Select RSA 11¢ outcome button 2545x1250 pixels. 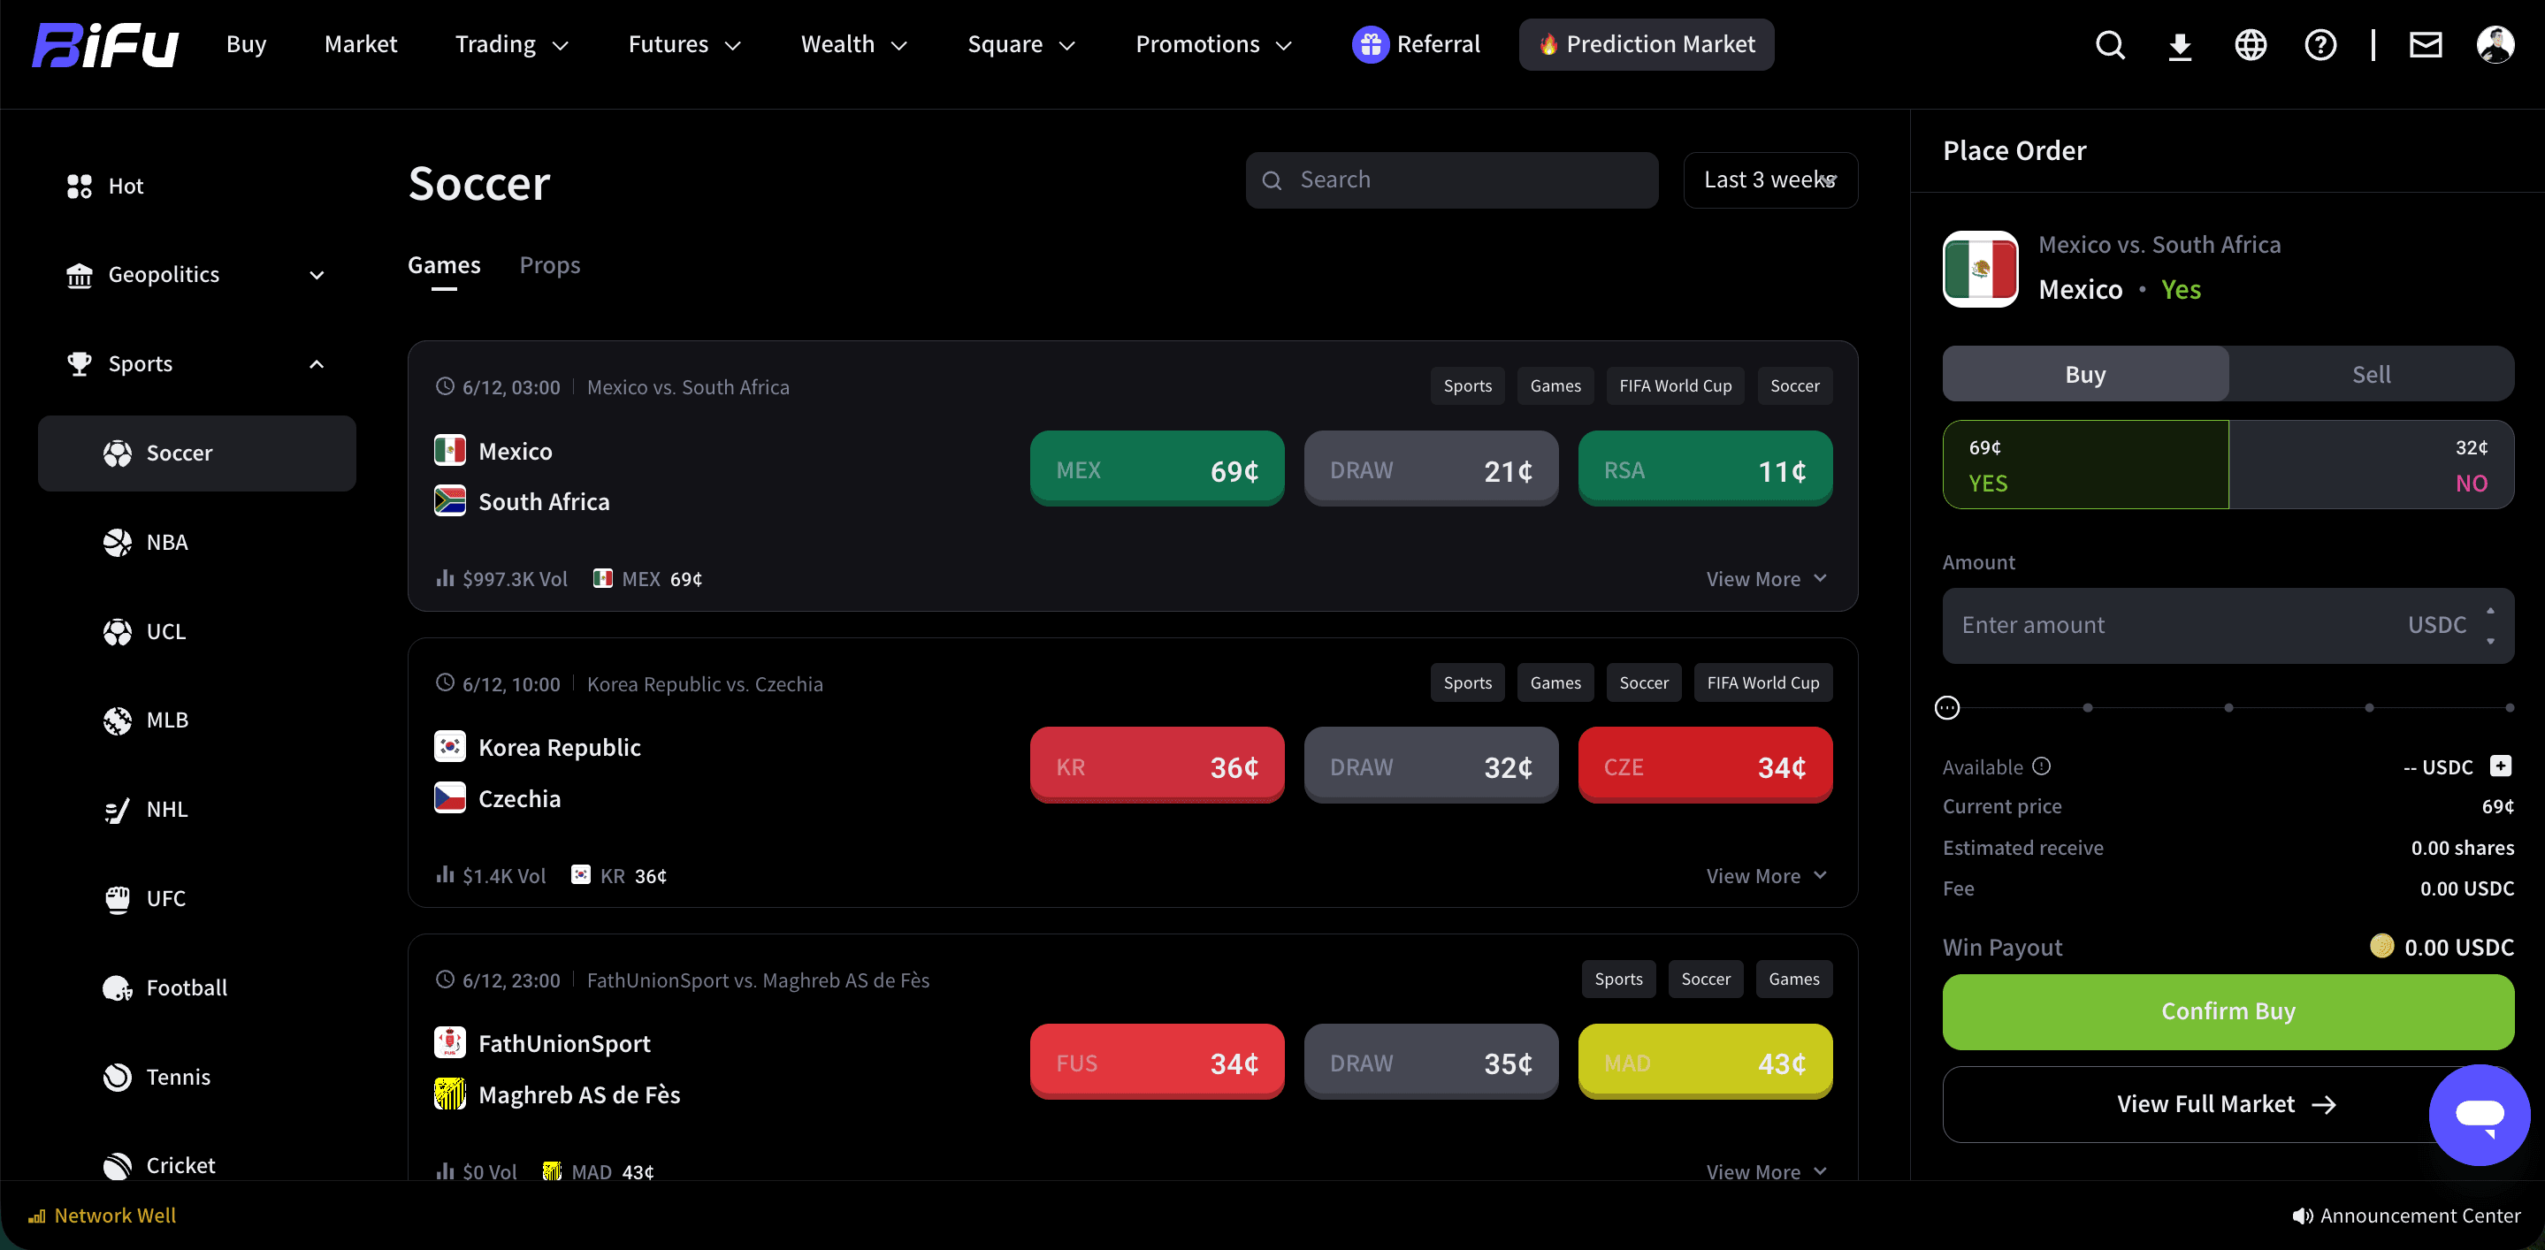tap(1705, 469)
